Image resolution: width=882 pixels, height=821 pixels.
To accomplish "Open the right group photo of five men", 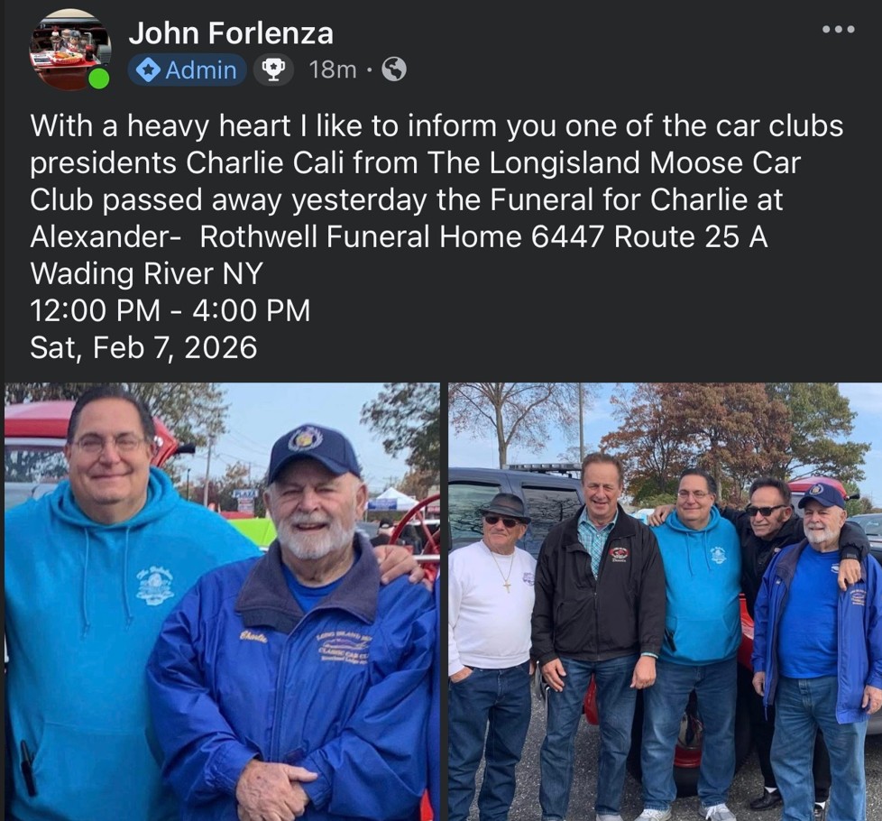I will point(665,602).
